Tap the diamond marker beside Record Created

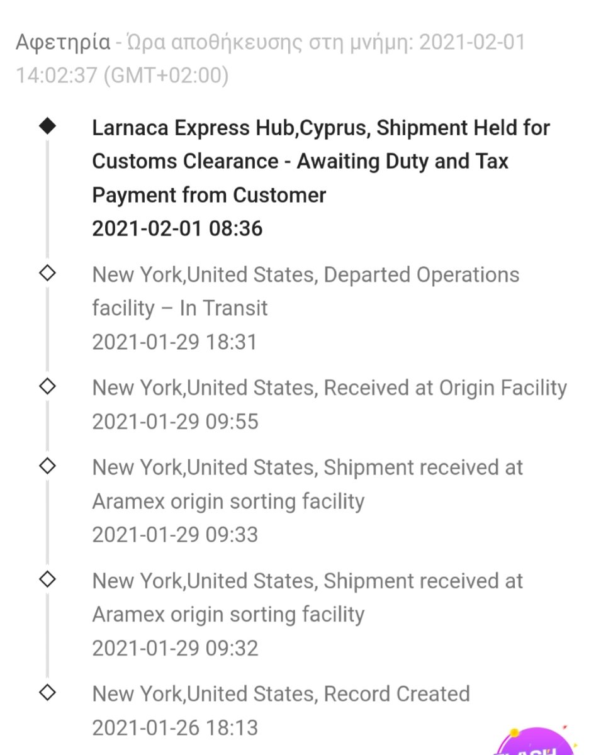pos(47,692)
